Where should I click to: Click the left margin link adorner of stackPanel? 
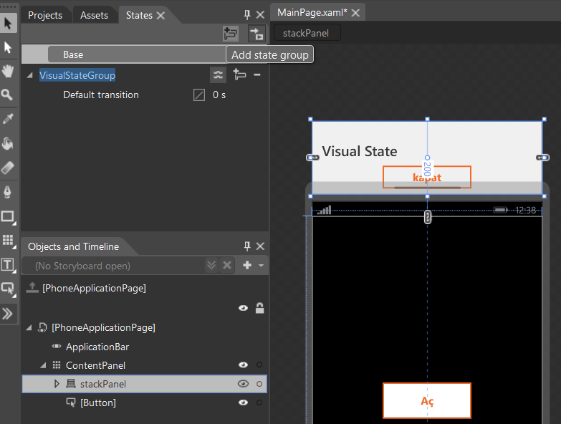312,158
